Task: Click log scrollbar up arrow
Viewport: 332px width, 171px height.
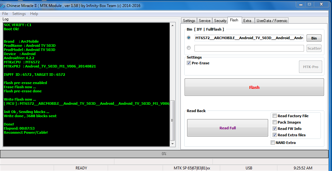Action: pos(173,25)
